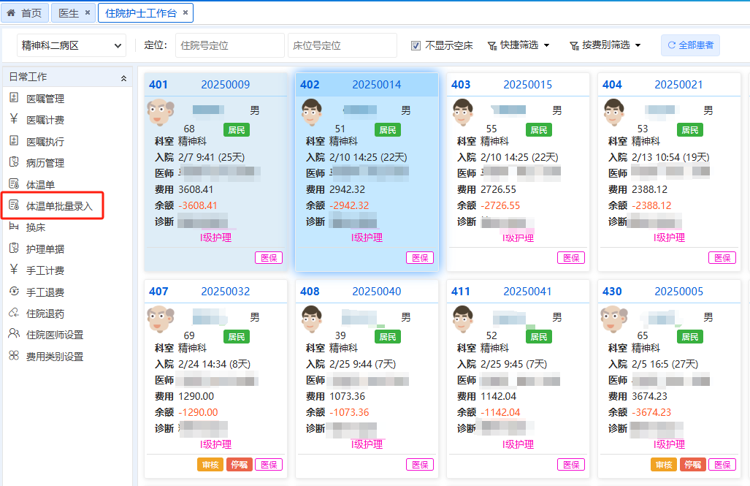
Task: Click 医保 tag on bed 401 card
Action: [x=269, y=257]
